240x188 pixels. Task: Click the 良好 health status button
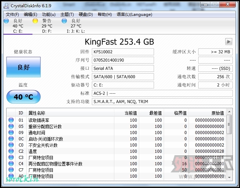(x=23, y=67)
